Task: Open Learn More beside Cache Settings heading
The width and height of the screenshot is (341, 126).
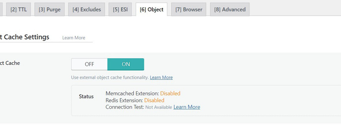Action: pyautogui.click(x=74, y=38)
